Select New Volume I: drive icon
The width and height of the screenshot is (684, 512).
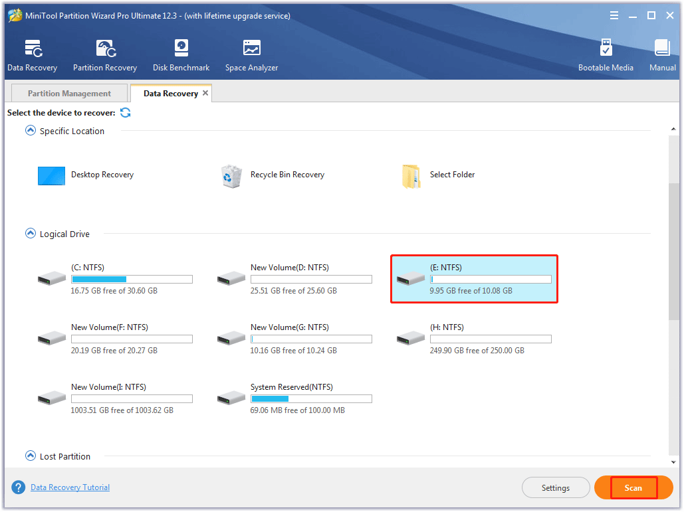point(51,398)
